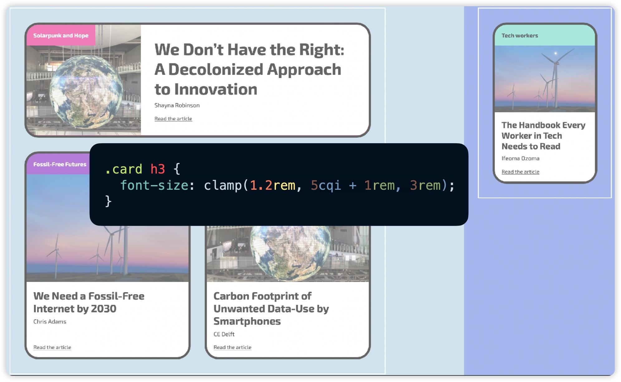Click the '.card h3' selector in code block

135,169
